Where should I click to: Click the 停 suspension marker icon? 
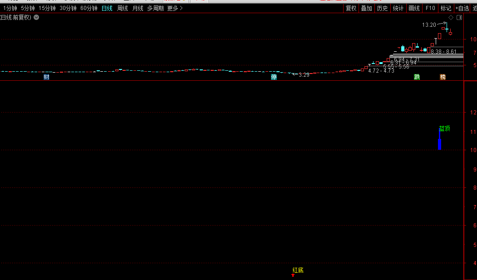point(274,77)
